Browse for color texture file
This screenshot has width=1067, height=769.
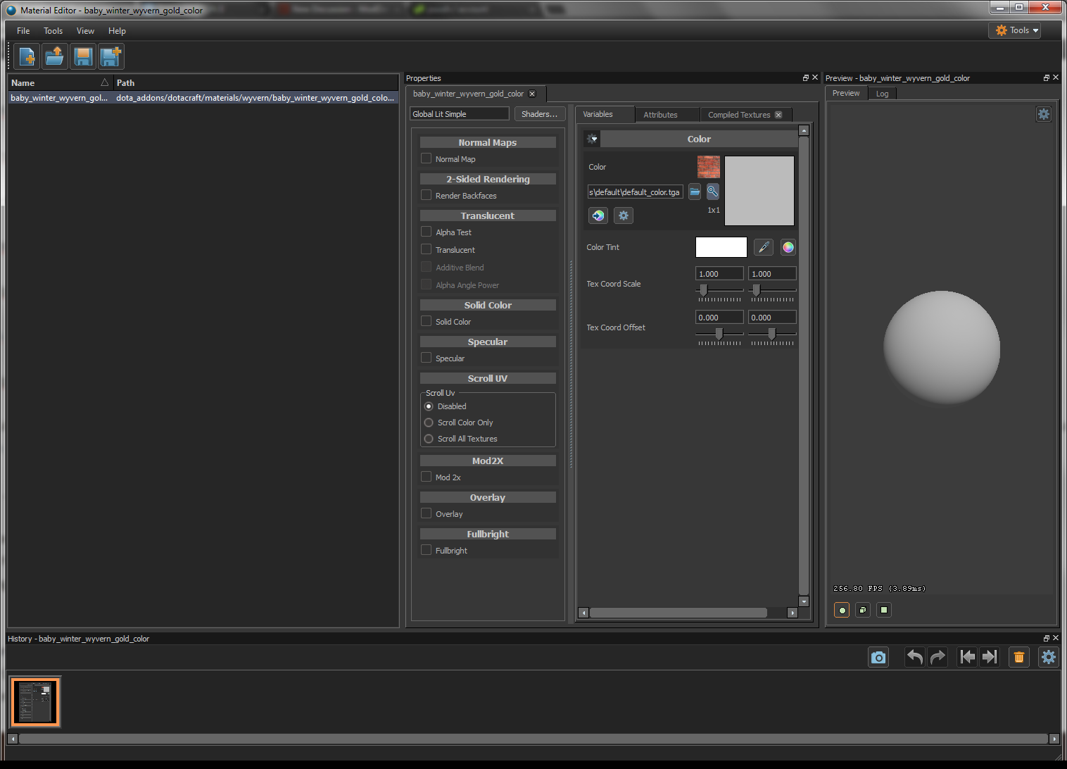pyautogui.click(x=695, y=192)
